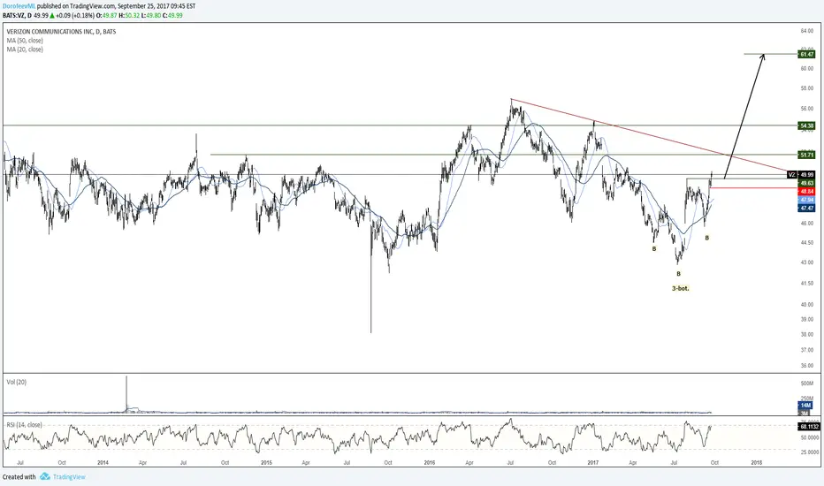This screenshot has height=486, width=824.
Task: Click the 68.1132 RSI value label
Action: point(809,427)
